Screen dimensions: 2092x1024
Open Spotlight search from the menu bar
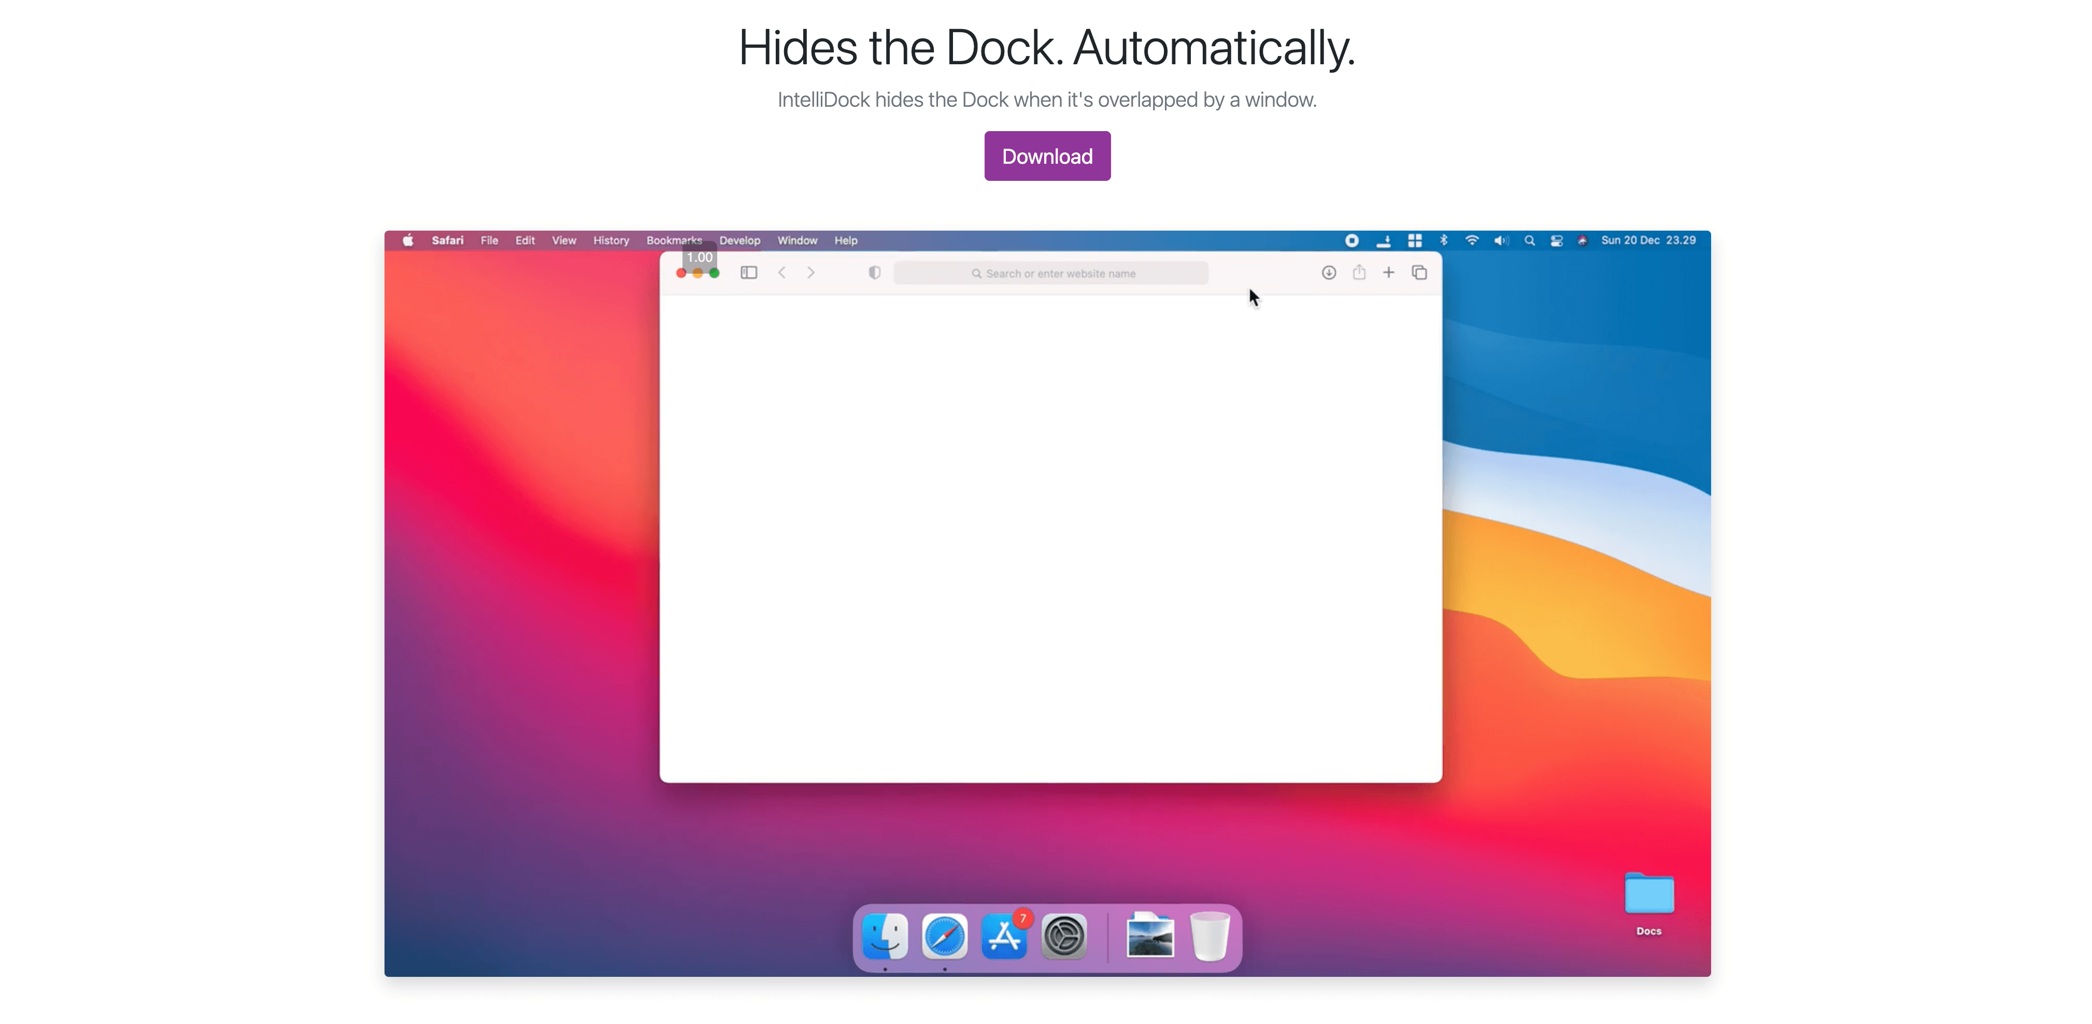(1530, 240)
